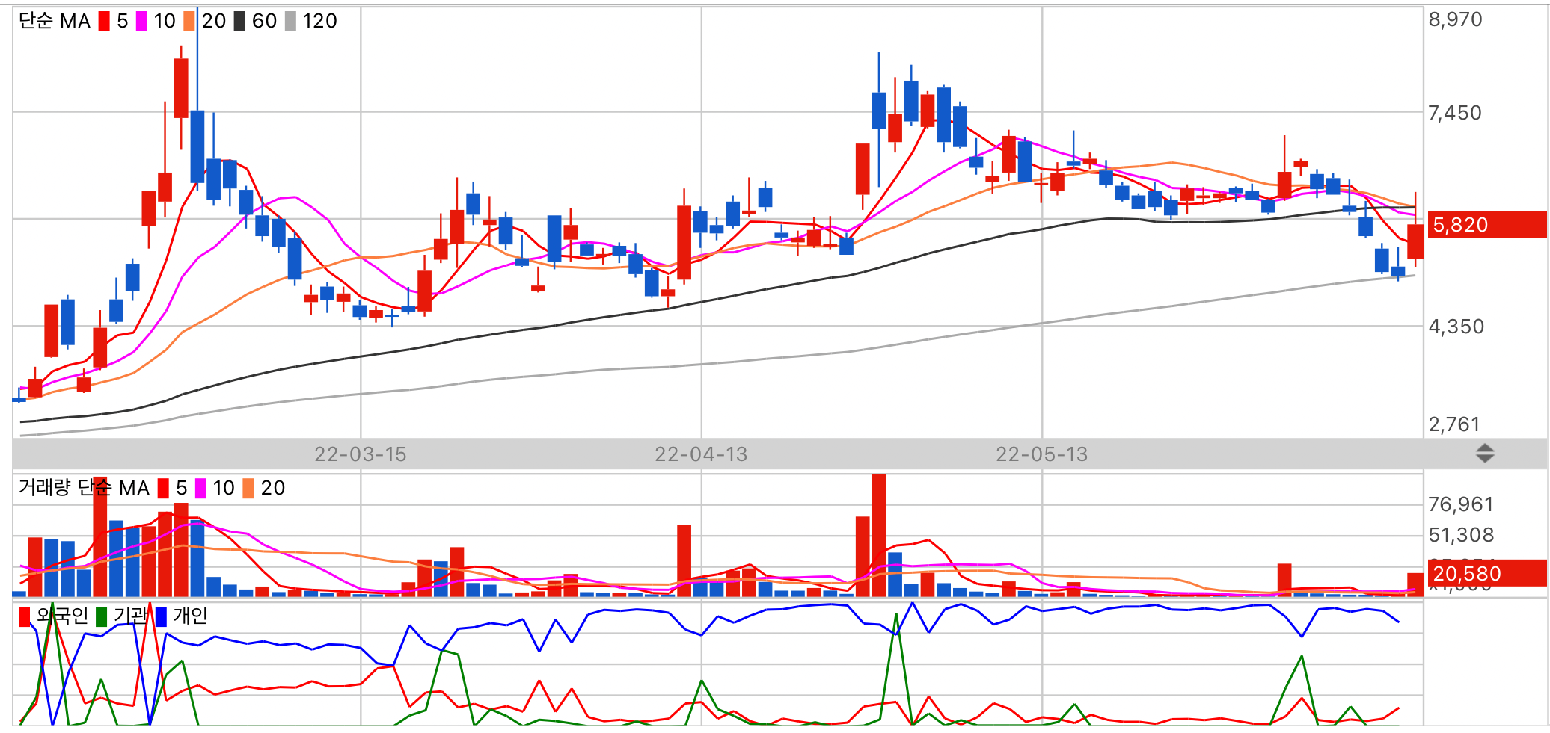Click the red MA 5 legend swatch

[104, 21]
